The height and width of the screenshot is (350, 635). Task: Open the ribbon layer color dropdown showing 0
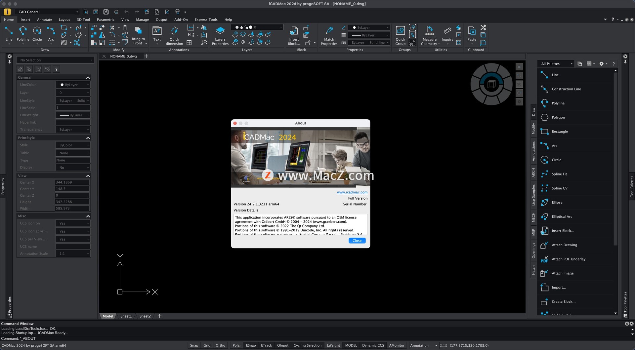[x=257, y=27]
